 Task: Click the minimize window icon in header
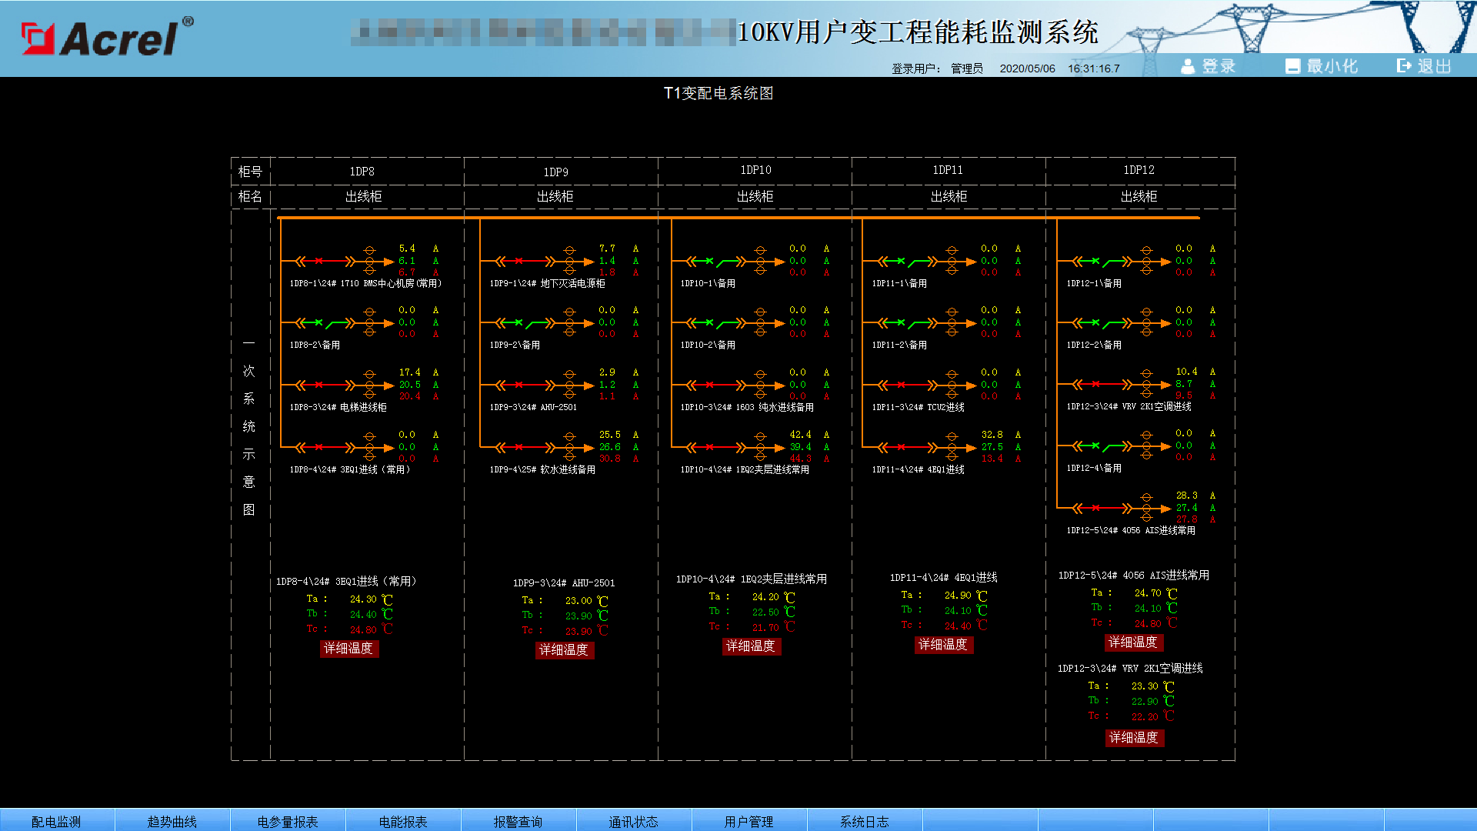1292,67
